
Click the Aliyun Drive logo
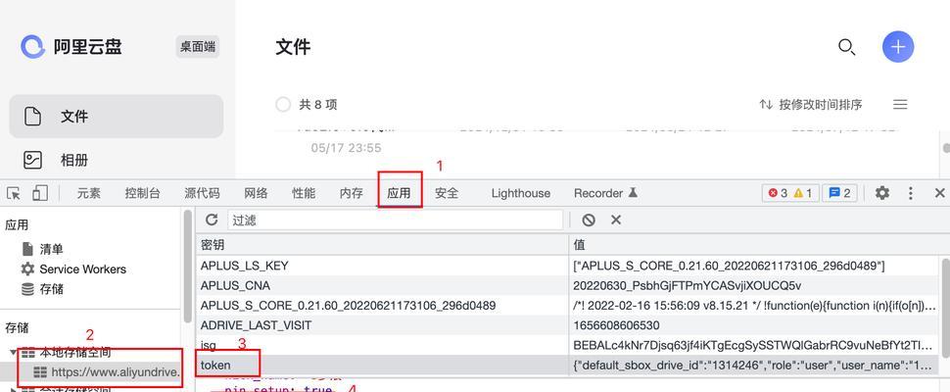tap(32, 47)
